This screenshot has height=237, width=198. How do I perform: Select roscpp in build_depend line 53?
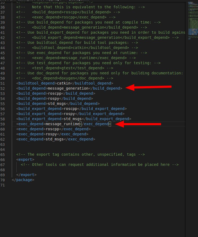(x=55, y=93)
